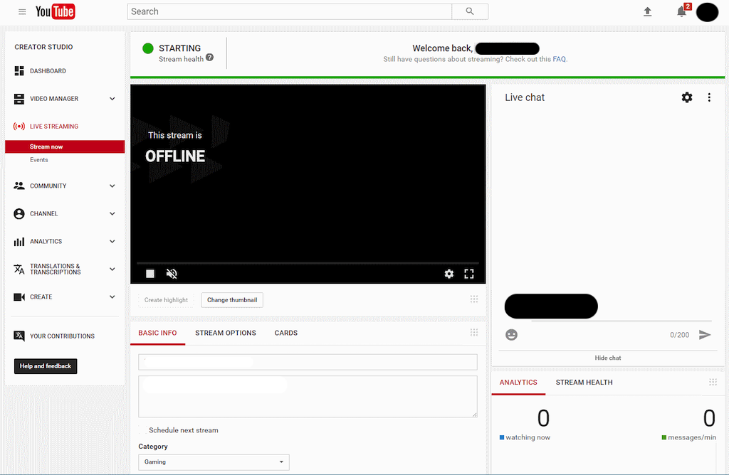Click the Translations & Transcriptions icon
The image size is (729, 475).
(19, 269)
